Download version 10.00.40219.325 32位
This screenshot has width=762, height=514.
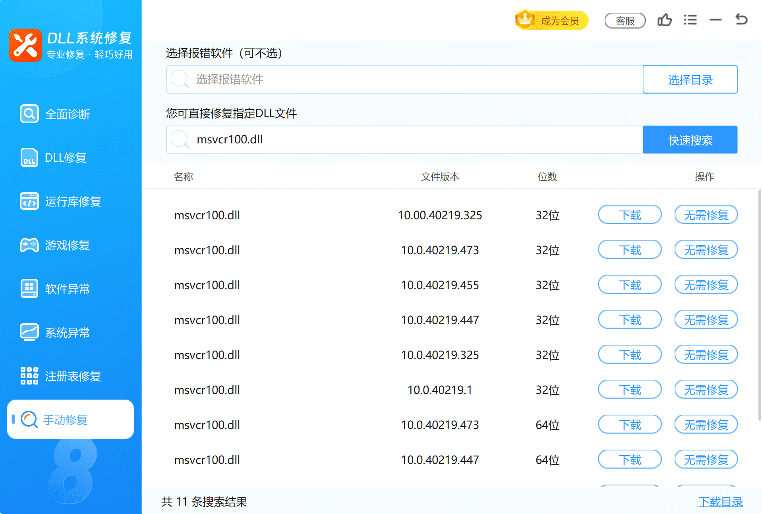(x=630, y=215)
